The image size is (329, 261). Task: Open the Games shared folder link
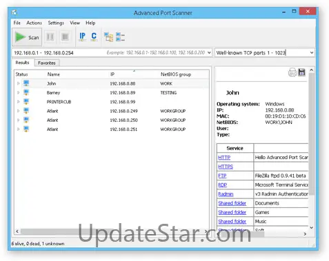(x=232, y=213)
